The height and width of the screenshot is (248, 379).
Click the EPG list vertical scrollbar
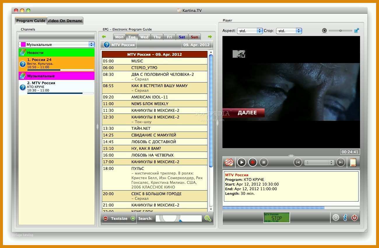click(211, 131)
